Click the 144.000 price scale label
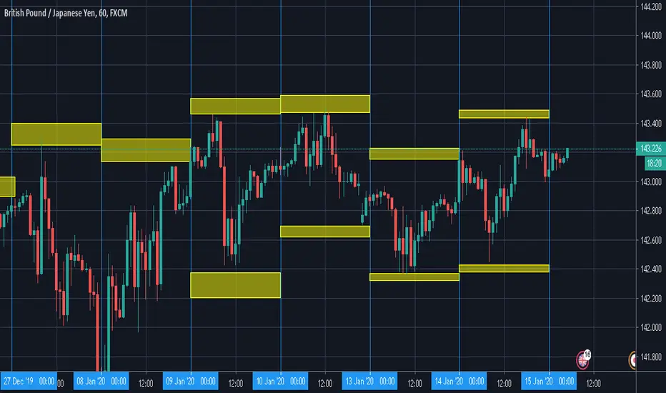The width and height of the screenshot is (666, 393). click(x=651, y=36)
